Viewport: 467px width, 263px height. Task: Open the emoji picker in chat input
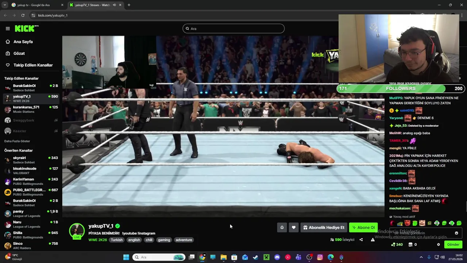tap(456, 233)
